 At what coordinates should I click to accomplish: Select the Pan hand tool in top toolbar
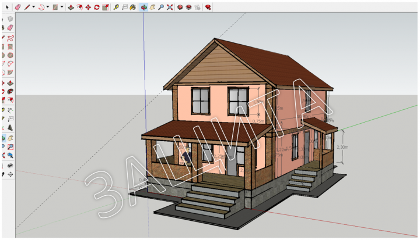(152, 7)
